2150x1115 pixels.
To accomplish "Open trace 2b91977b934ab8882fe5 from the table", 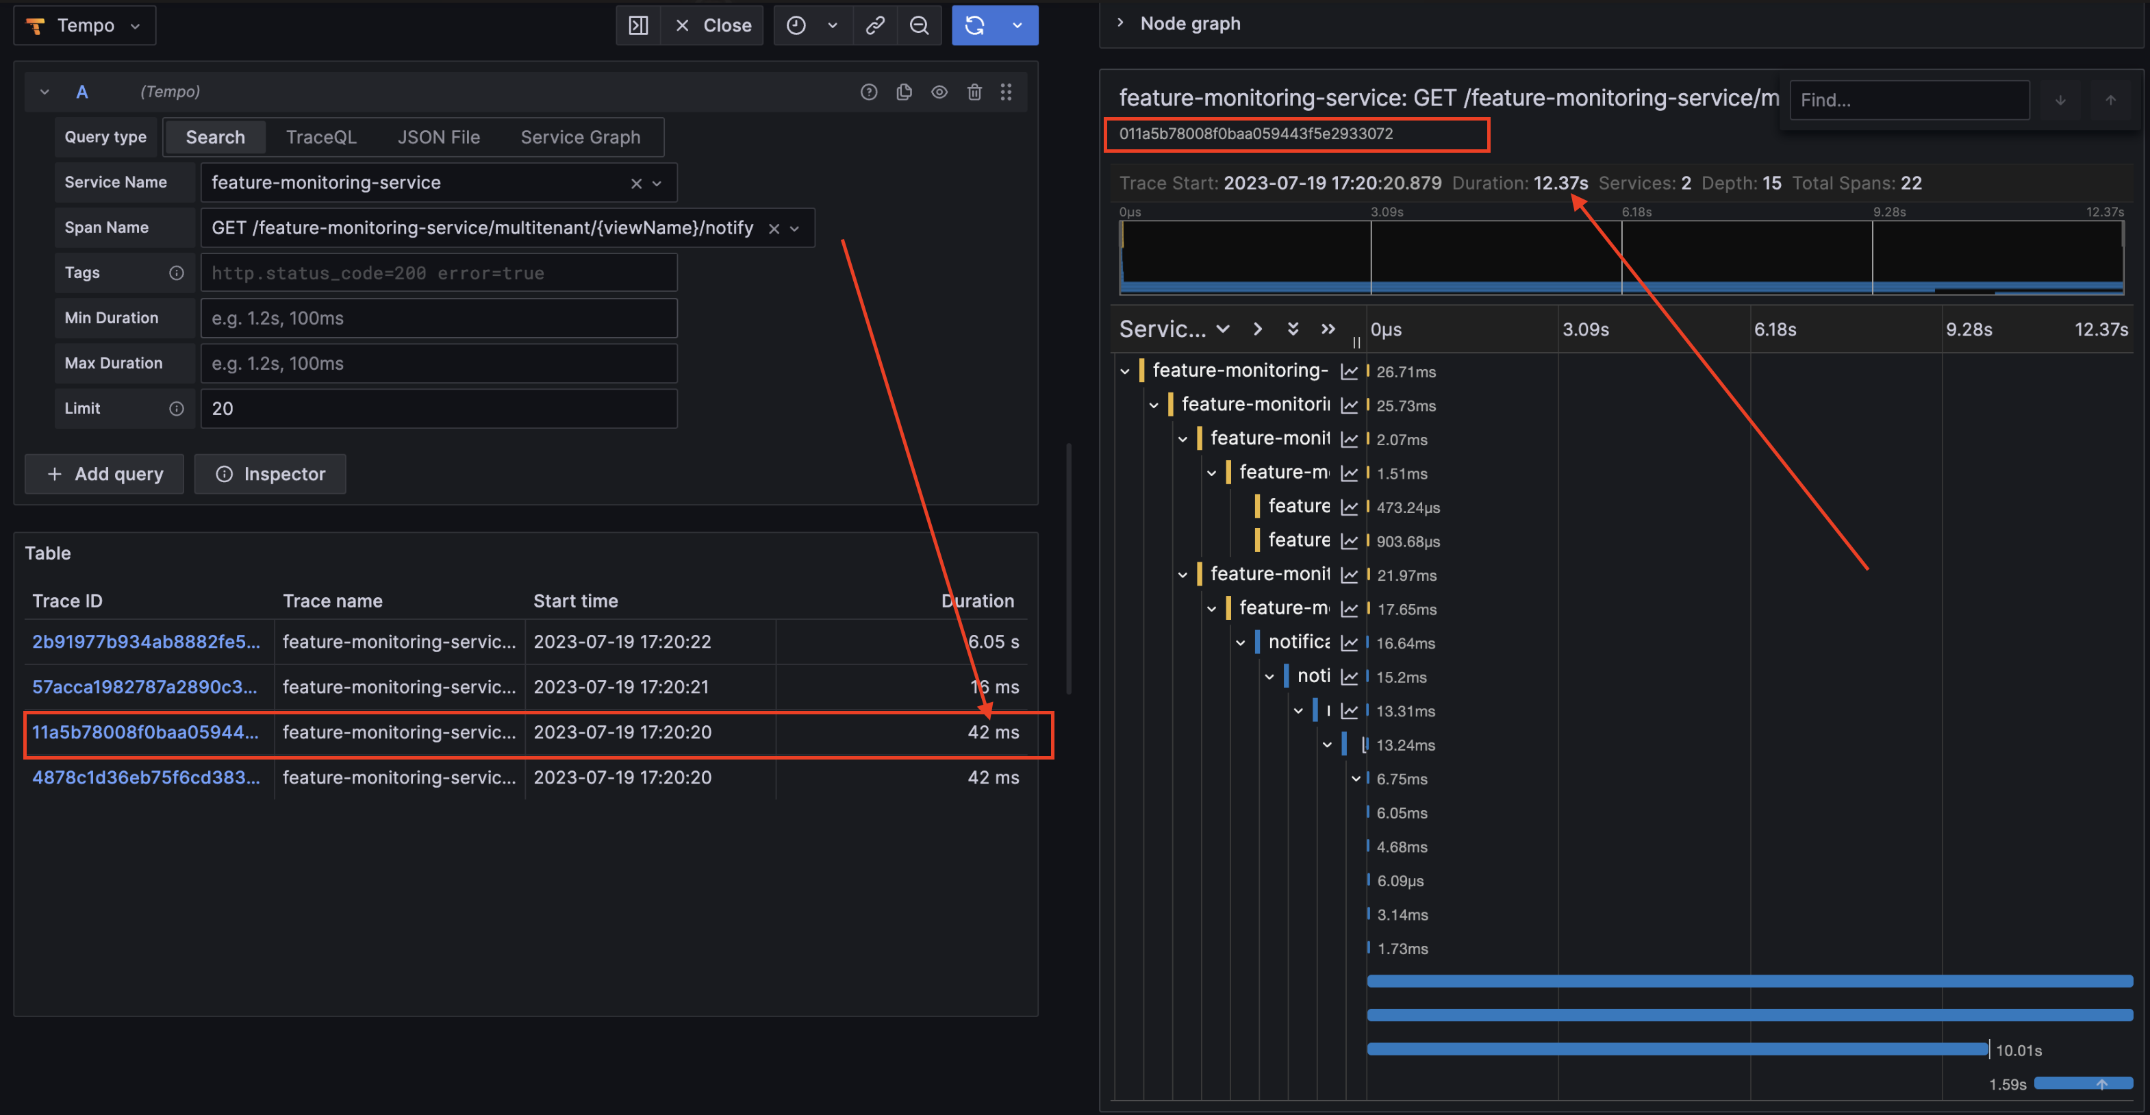I will coord(146,642).
